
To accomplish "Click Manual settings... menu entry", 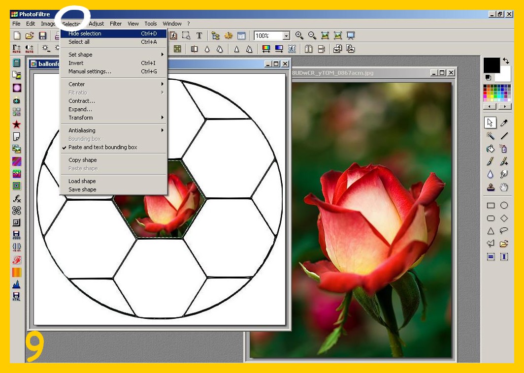I will (x=90, y=71).
